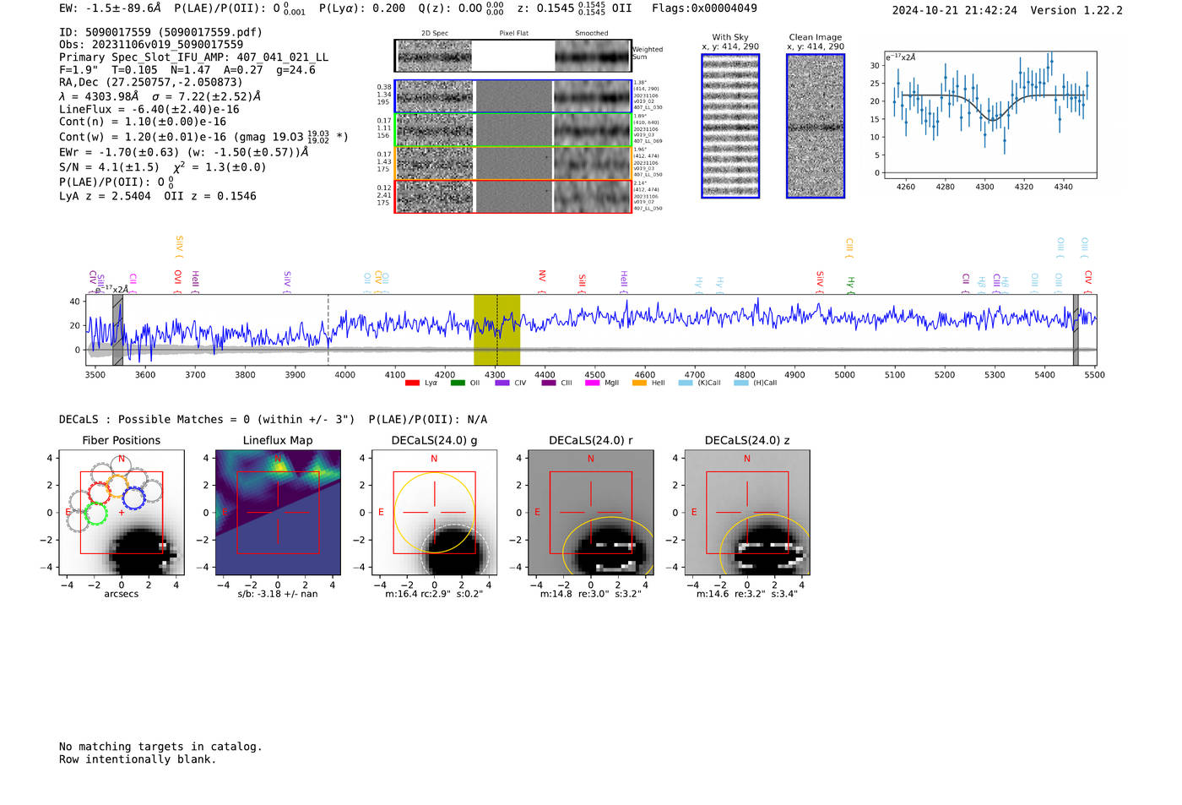Click the red-bordered fiber 2D spectrum row
This screenshot has height=805, width=1182.
point(513,196)
